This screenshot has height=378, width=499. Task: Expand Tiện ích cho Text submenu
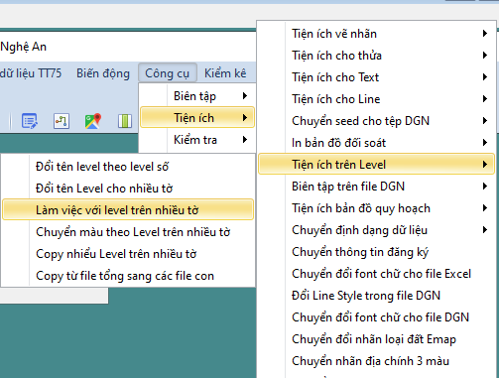[376, 77]
